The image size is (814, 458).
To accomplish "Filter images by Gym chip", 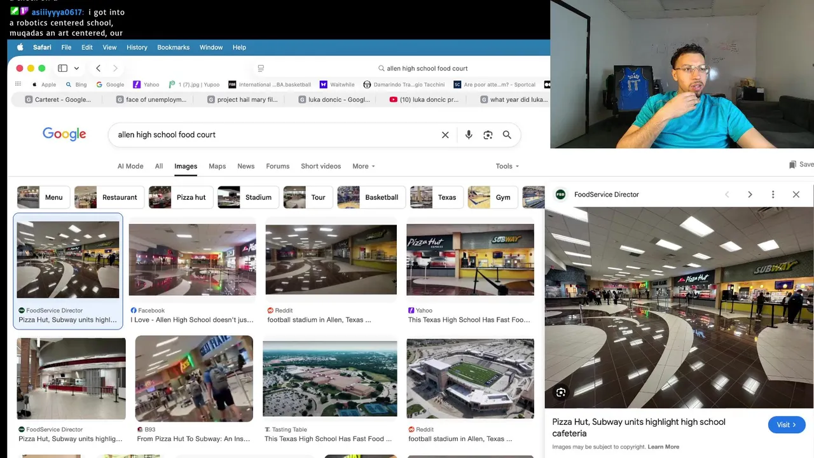I will [x=493, y=197].
